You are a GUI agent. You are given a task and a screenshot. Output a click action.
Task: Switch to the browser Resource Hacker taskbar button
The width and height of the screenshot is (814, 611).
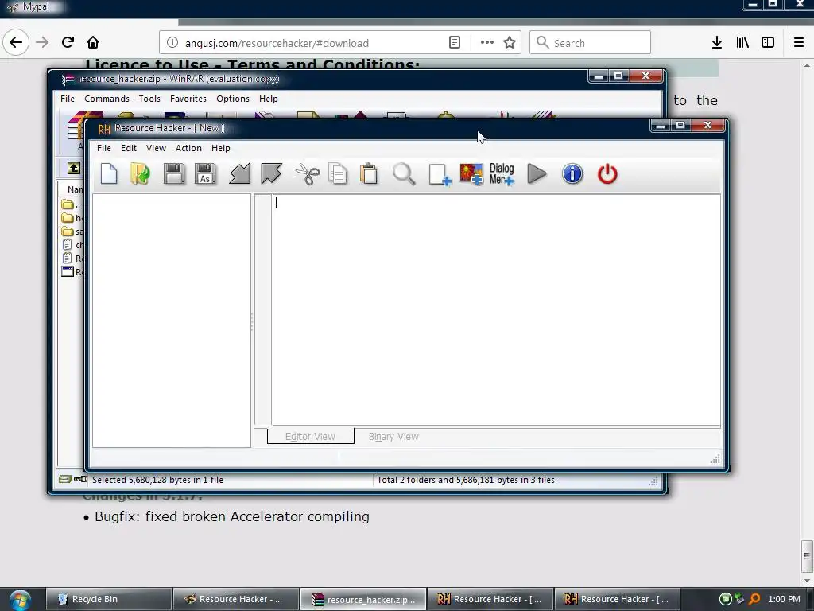235,599
